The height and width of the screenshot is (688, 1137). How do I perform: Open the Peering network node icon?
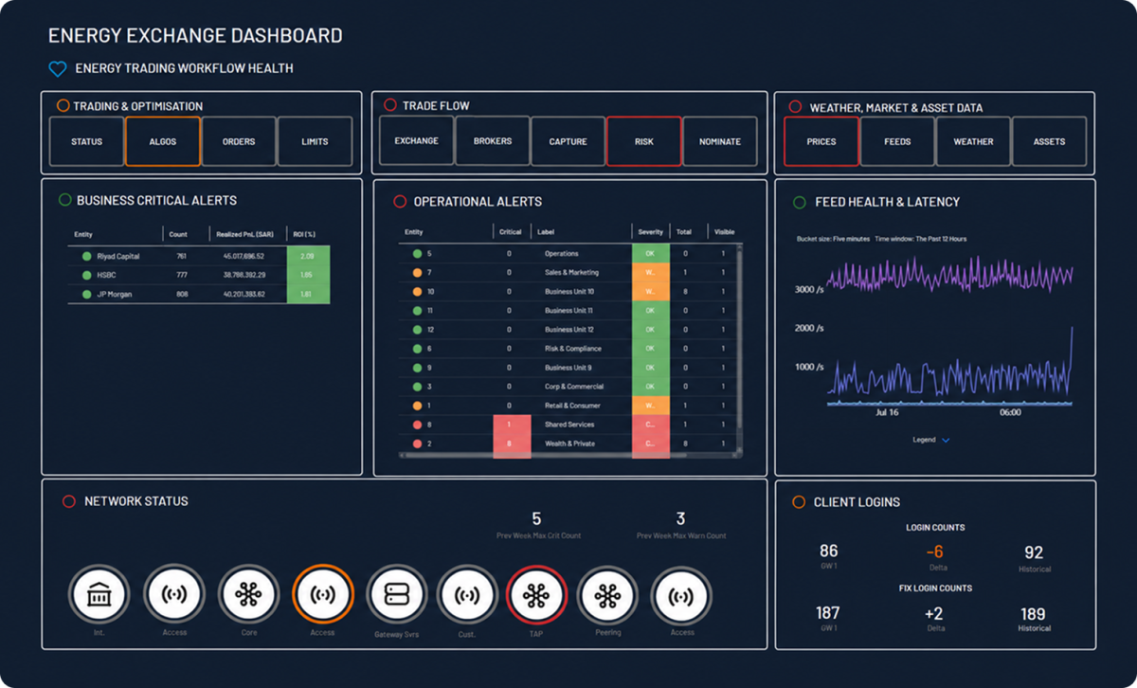(607, 595)
